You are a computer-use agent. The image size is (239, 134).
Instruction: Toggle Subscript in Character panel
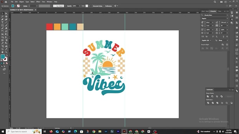(x=217, y=37)
